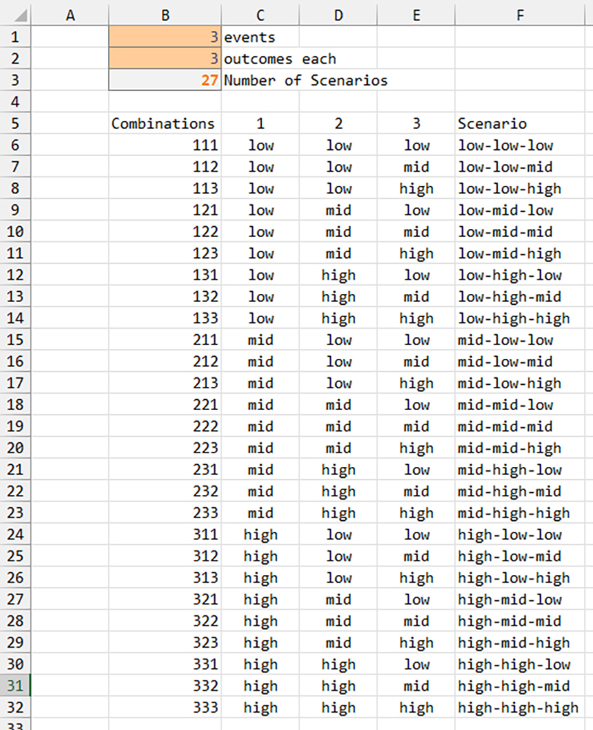This screenshot has width=593, height=730.
Task: Select the cell containing combination 111
Action: coord(164,145)
